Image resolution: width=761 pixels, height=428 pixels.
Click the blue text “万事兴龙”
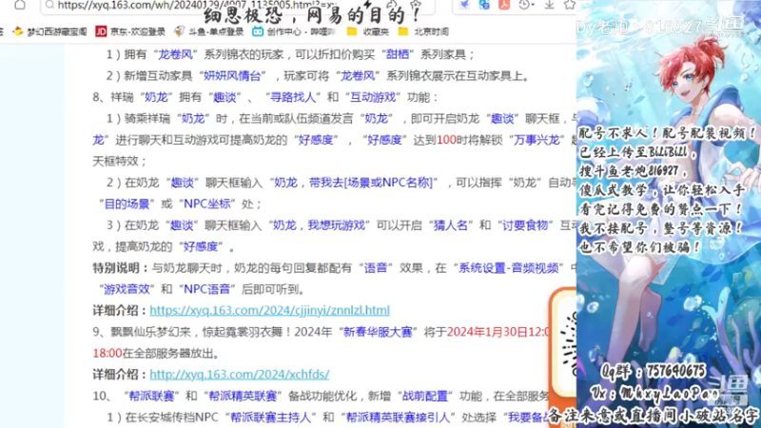click(537, 140)
